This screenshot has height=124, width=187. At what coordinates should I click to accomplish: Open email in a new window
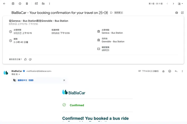coord(182,13)
